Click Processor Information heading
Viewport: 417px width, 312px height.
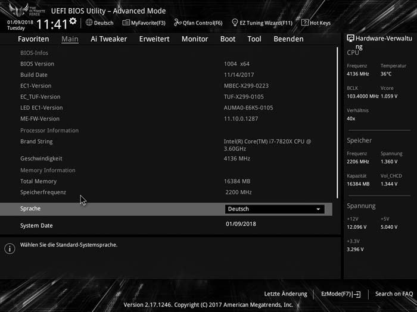(x=49, y=131)
